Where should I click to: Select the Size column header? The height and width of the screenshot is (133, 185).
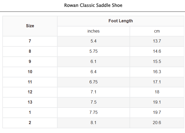pos(30,26)
